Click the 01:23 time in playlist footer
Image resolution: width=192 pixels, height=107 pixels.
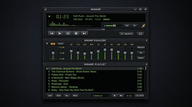tap(129, 96)
